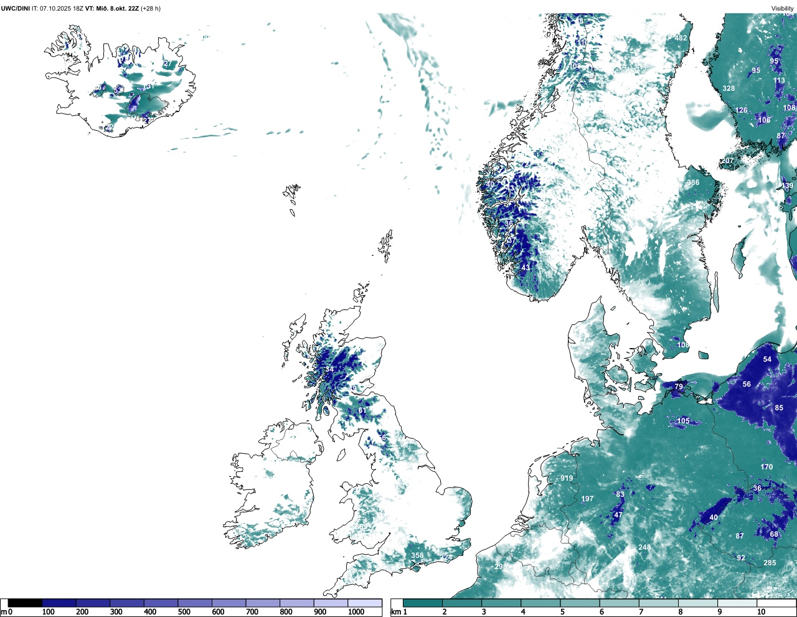Click the 40 value in dark blue patch

click(714, 517)
